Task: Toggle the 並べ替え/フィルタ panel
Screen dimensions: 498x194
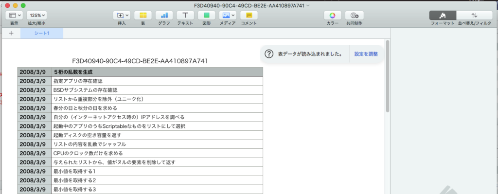Action: 475,15
